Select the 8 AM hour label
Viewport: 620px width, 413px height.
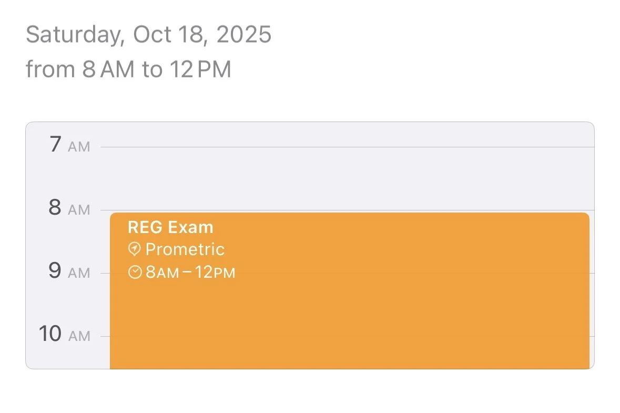tap(69, 208)
